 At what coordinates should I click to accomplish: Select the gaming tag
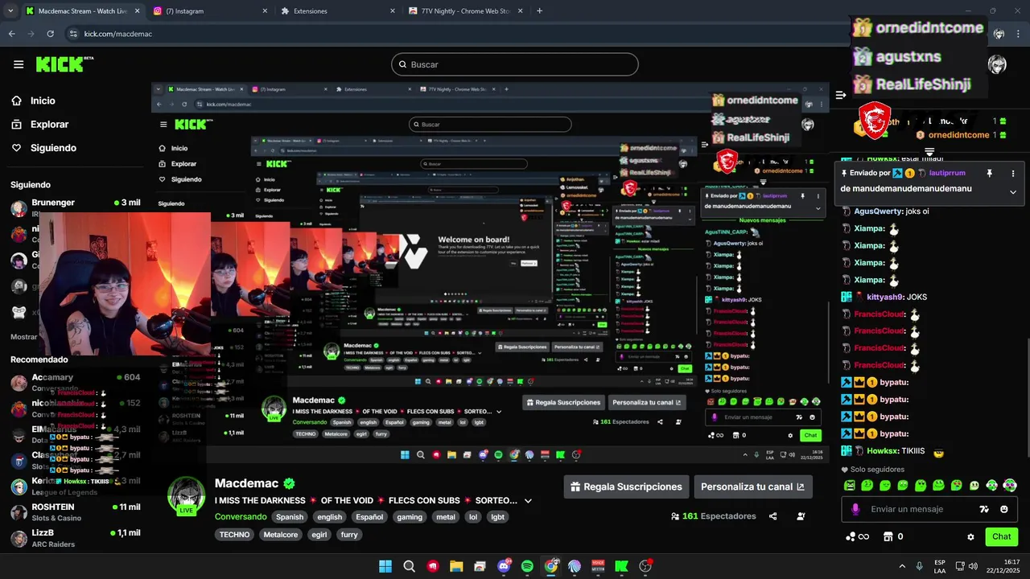[410, 517]
